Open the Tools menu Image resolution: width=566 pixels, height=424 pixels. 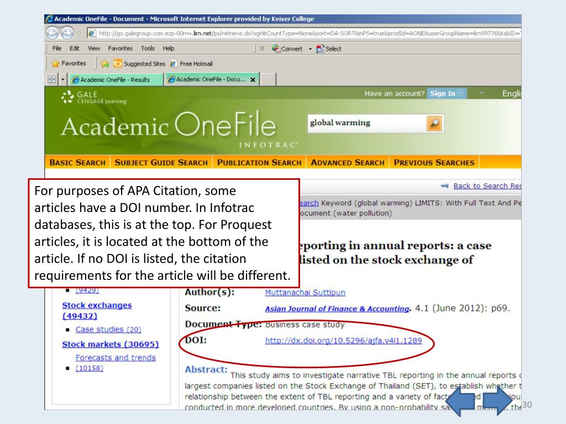pos(148,49)
